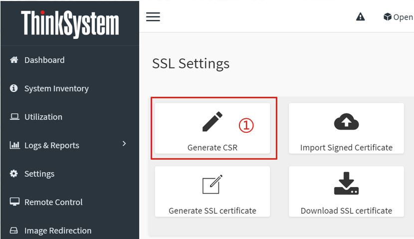Open the warning alert triangle notification
This screenshot has width=414, height=239.
coord(361,17)
